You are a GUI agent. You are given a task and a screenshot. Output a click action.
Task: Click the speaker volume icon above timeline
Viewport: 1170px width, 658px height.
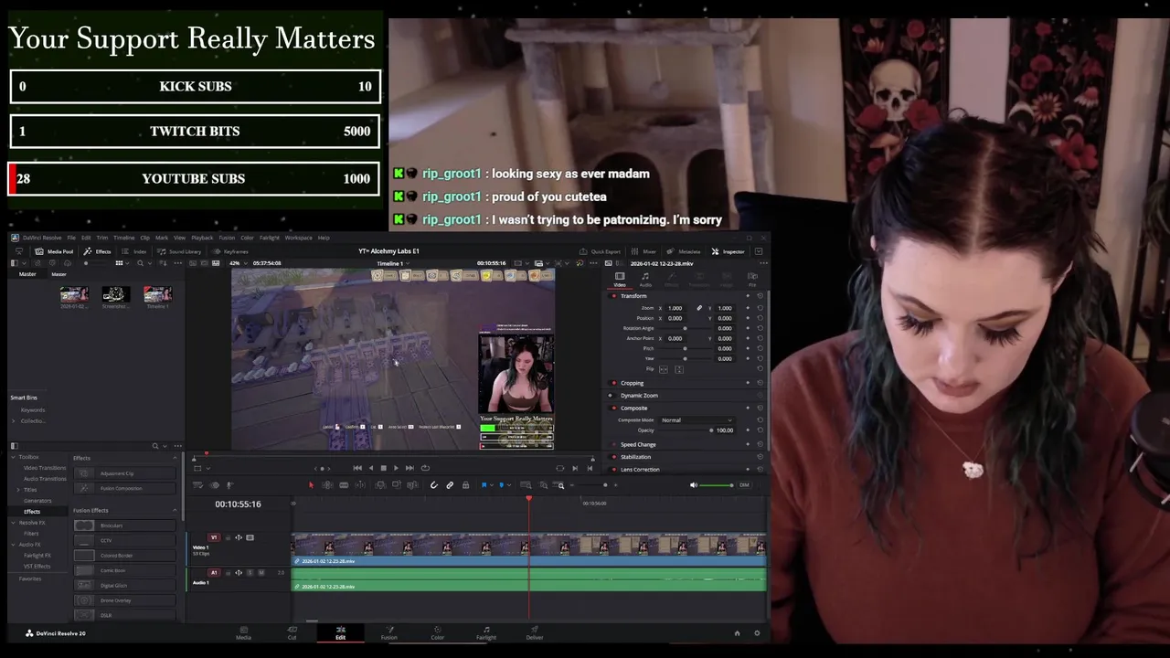[693, 485]
